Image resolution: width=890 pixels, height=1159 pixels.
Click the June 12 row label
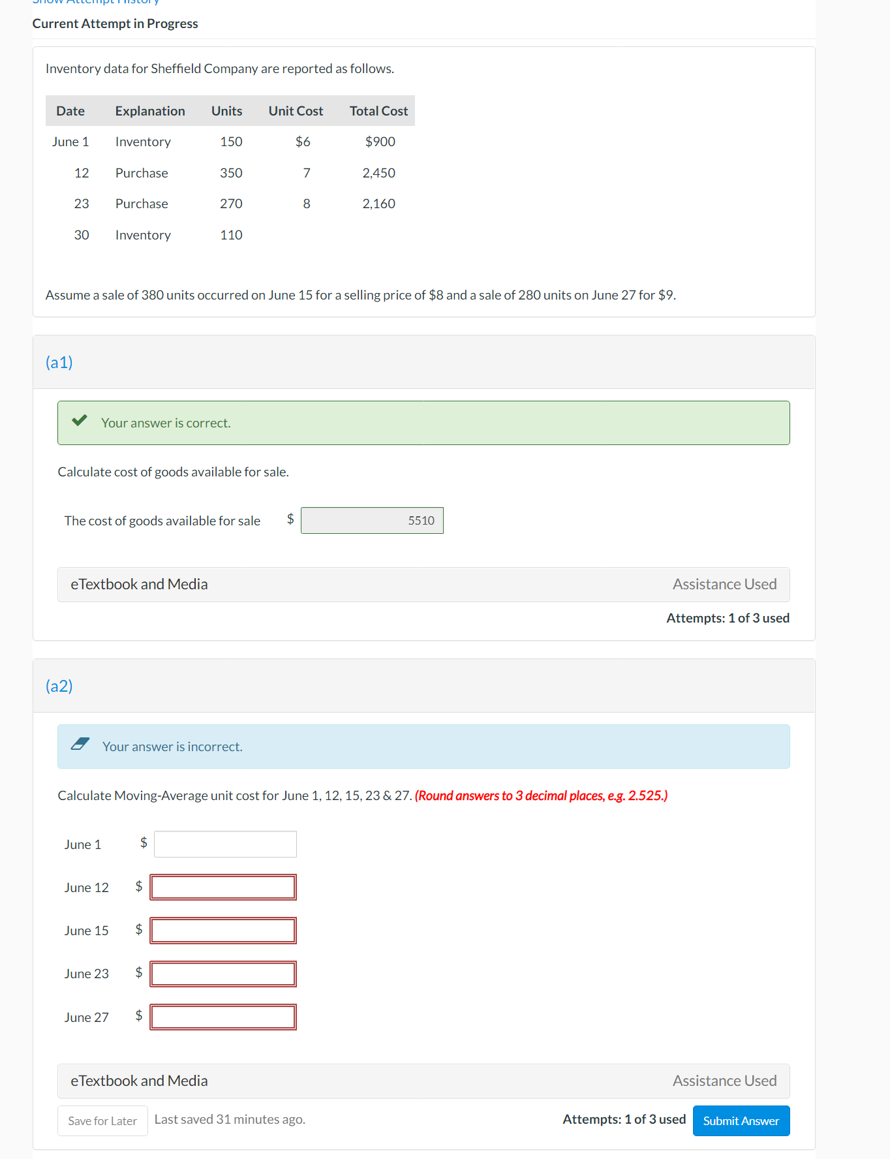click(86, 888)
